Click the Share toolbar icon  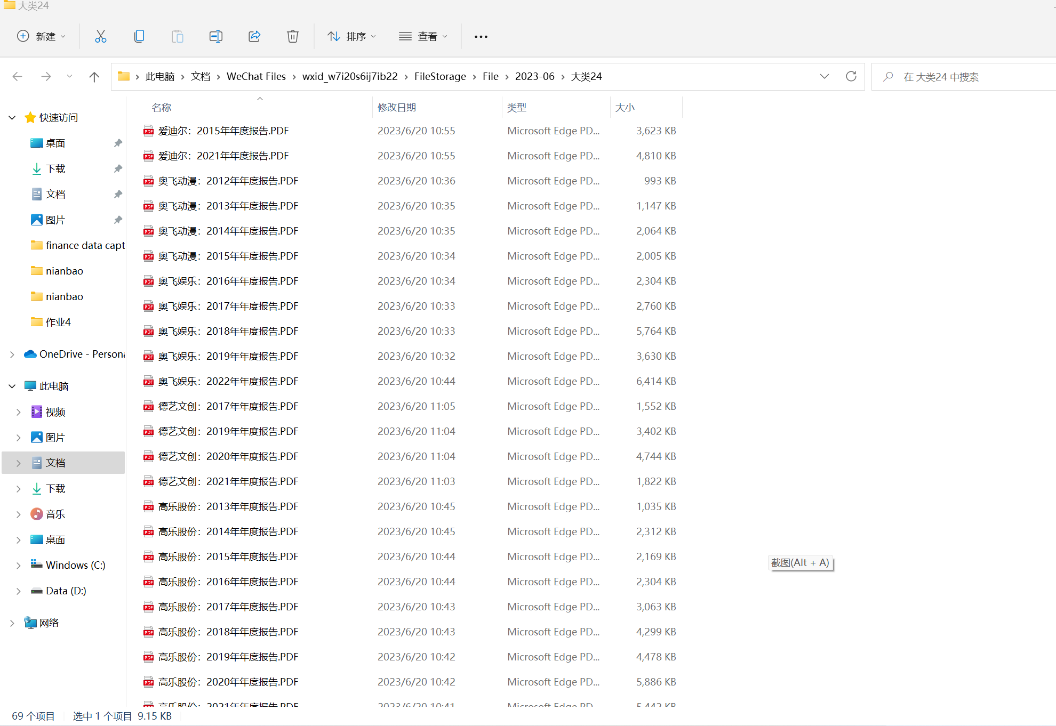254,36
